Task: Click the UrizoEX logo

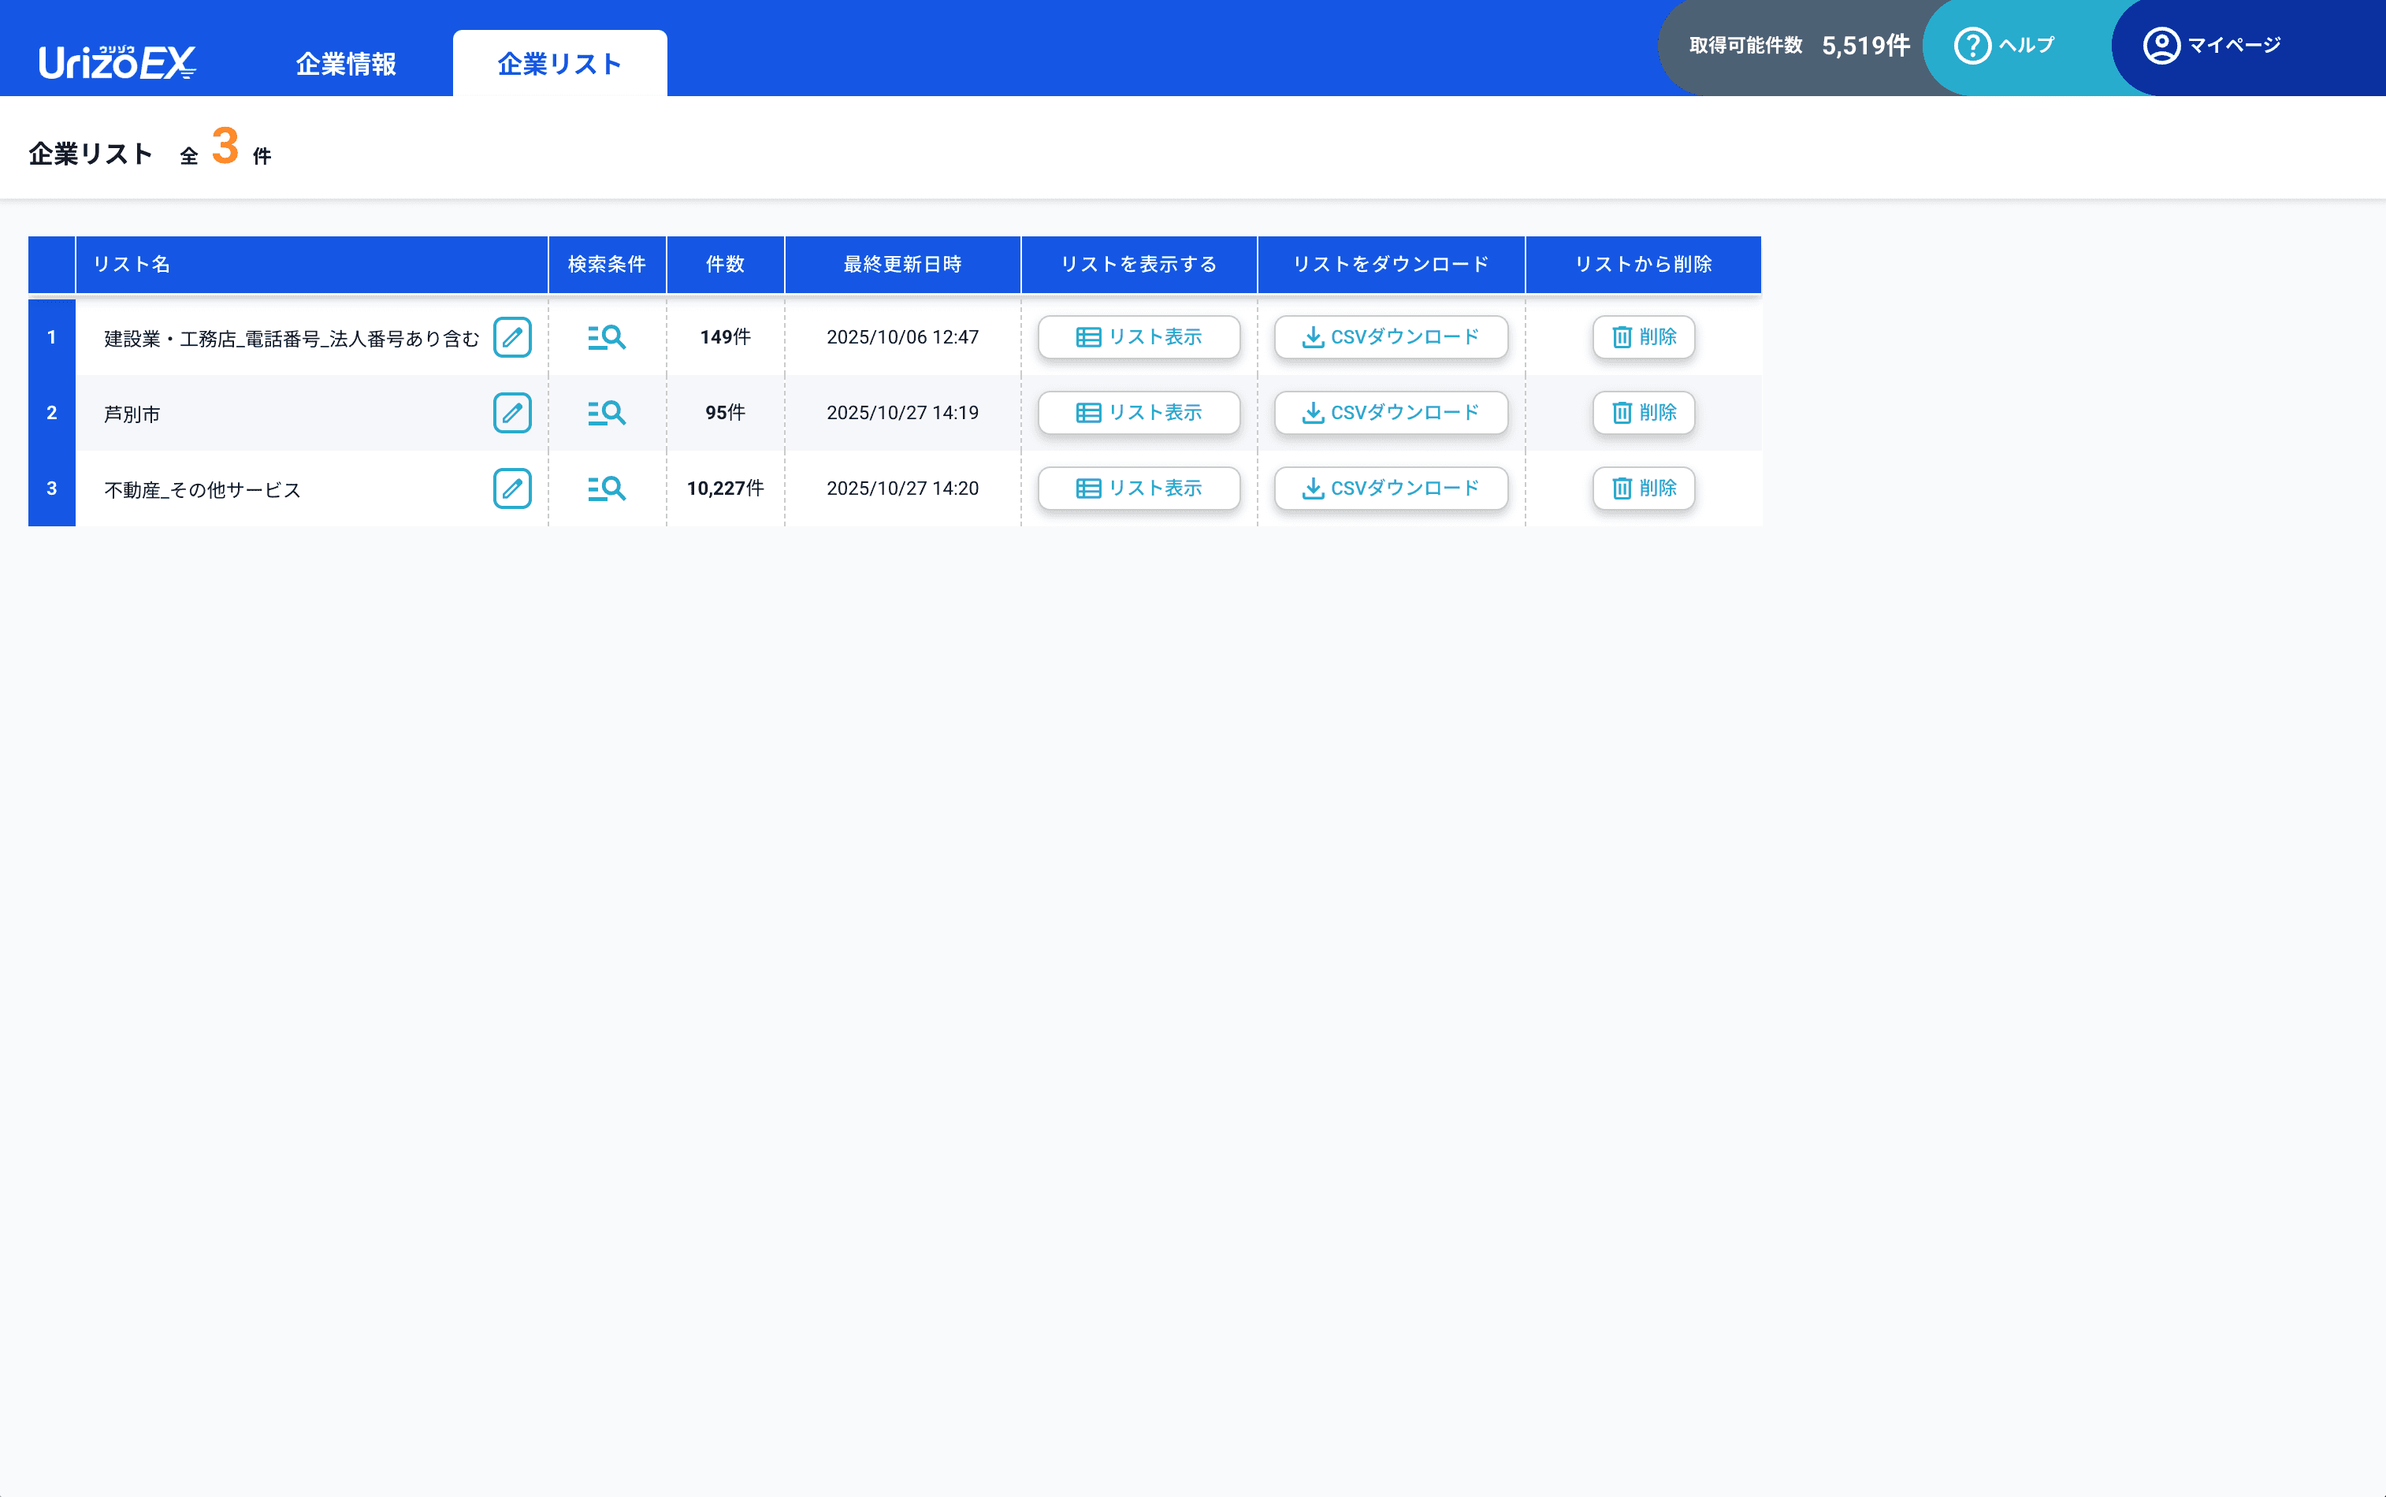Action: [117, 62]
